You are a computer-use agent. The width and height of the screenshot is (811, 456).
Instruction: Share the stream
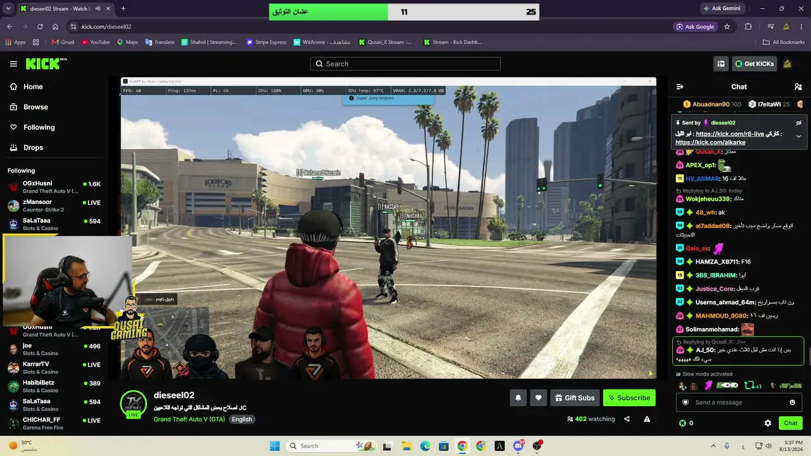(627, 419)
